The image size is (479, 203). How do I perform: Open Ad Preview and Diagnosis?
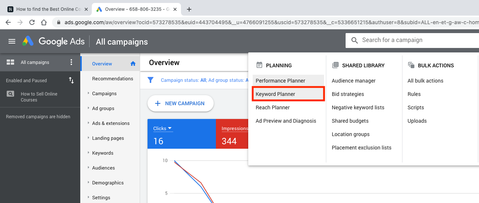(x=286, y=121)
